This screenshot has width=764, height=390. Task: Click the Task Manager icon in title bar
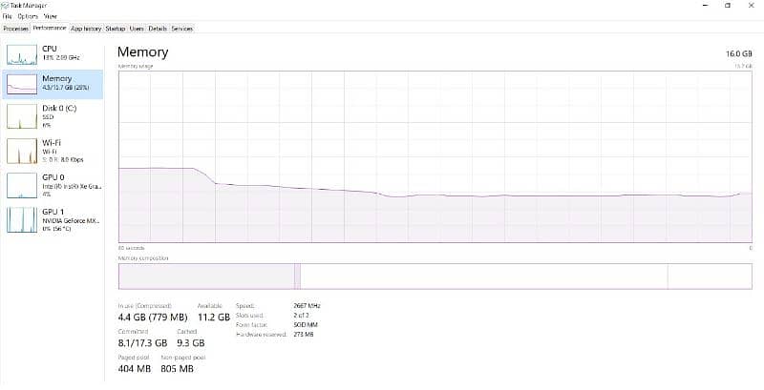(x=5, y=5)
